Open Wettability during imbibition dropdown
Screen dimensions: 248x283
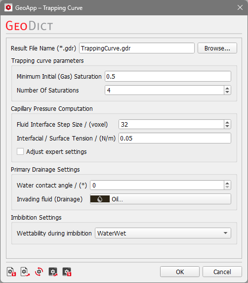coord(163,233)
